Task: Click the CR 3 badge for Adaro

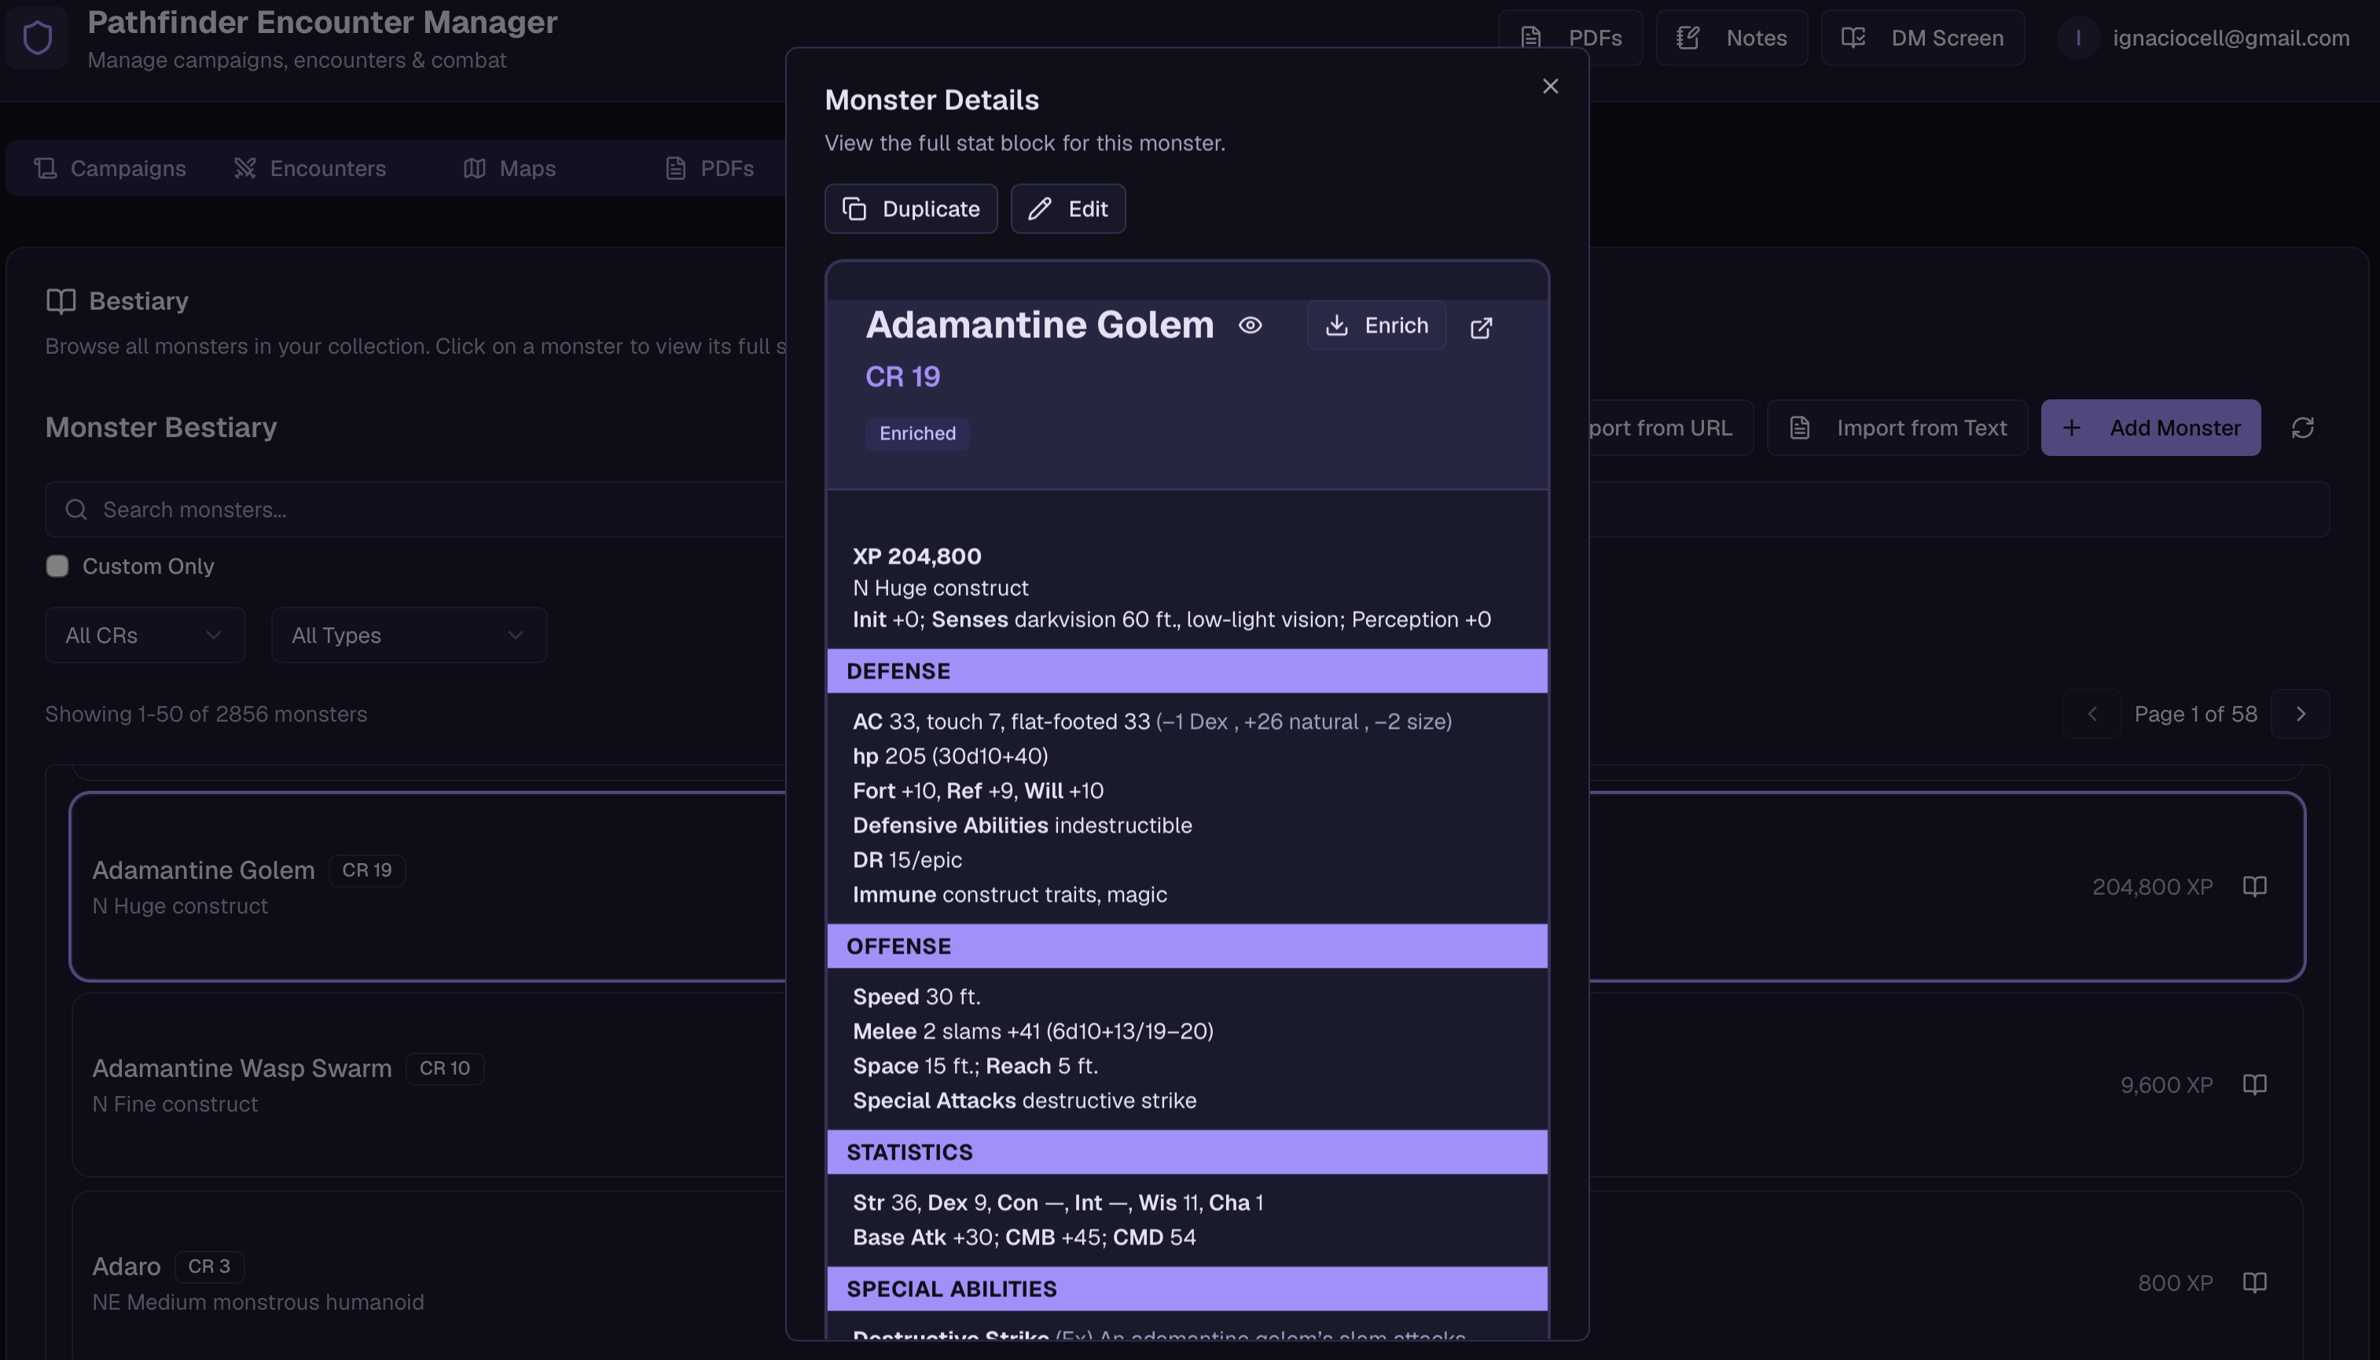Action: pos(209,1266)
